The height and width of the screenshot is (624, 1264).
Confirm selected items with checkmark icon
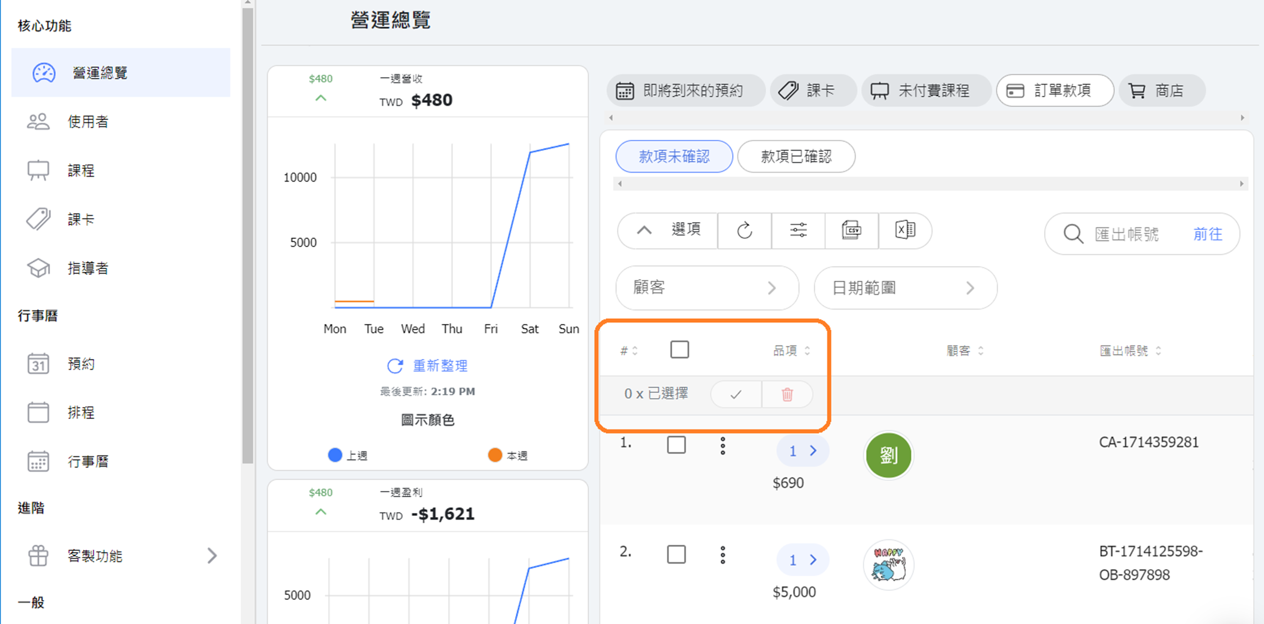736,394
